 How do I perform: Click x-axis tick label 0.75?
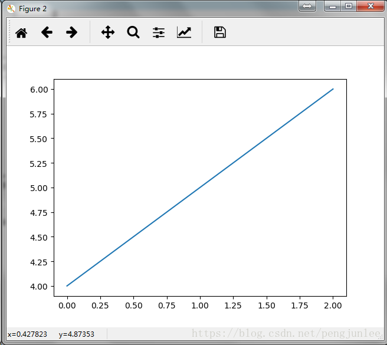tap(167, 305)
